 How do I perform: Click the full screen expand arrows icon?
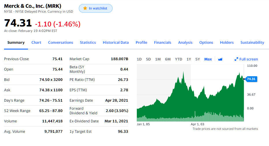(x=236, y=59)
